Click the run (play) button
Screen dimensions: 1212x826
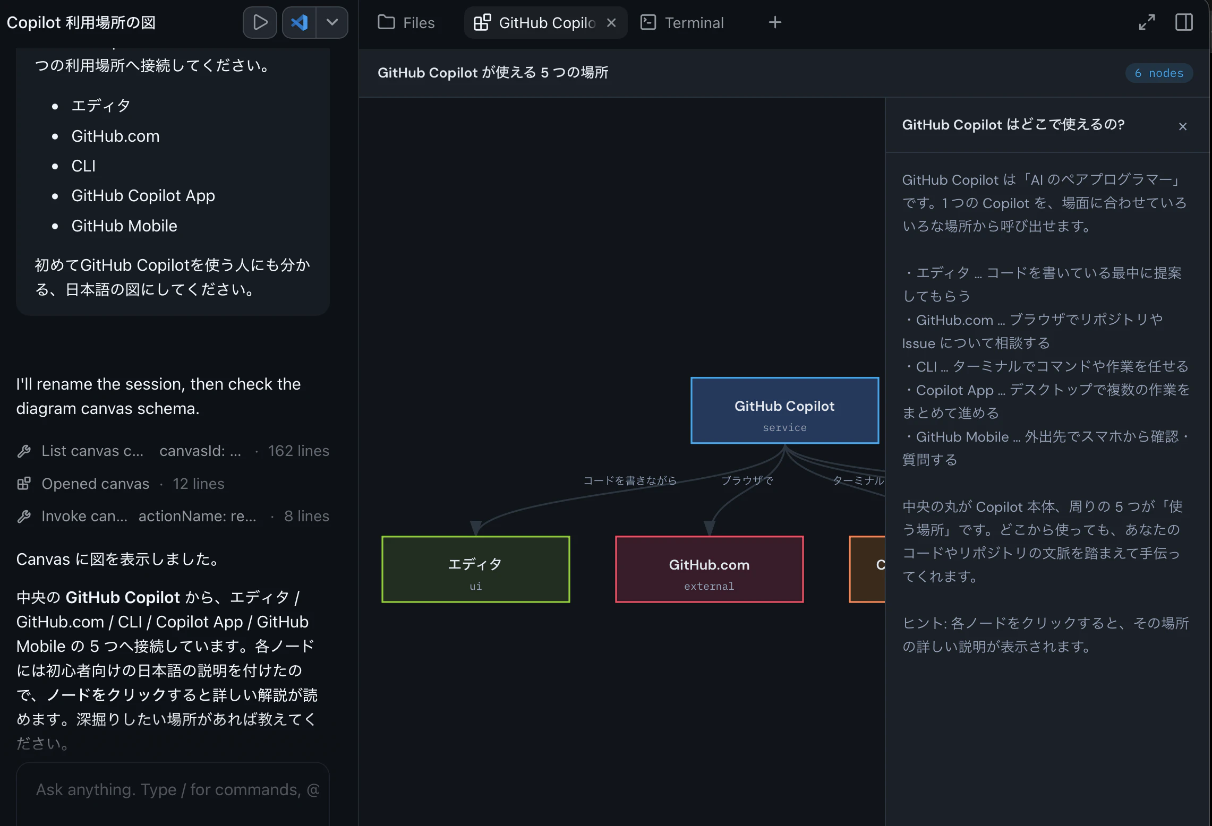coord(260,22)
